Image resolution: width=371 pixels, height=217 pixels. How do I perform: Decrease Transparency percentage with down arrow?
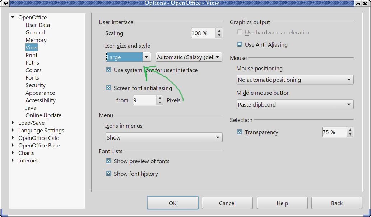pyautogui.click(x=350, y=135)
